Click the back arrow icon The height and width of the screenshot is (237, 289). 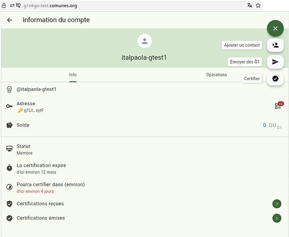pos(10,20)
